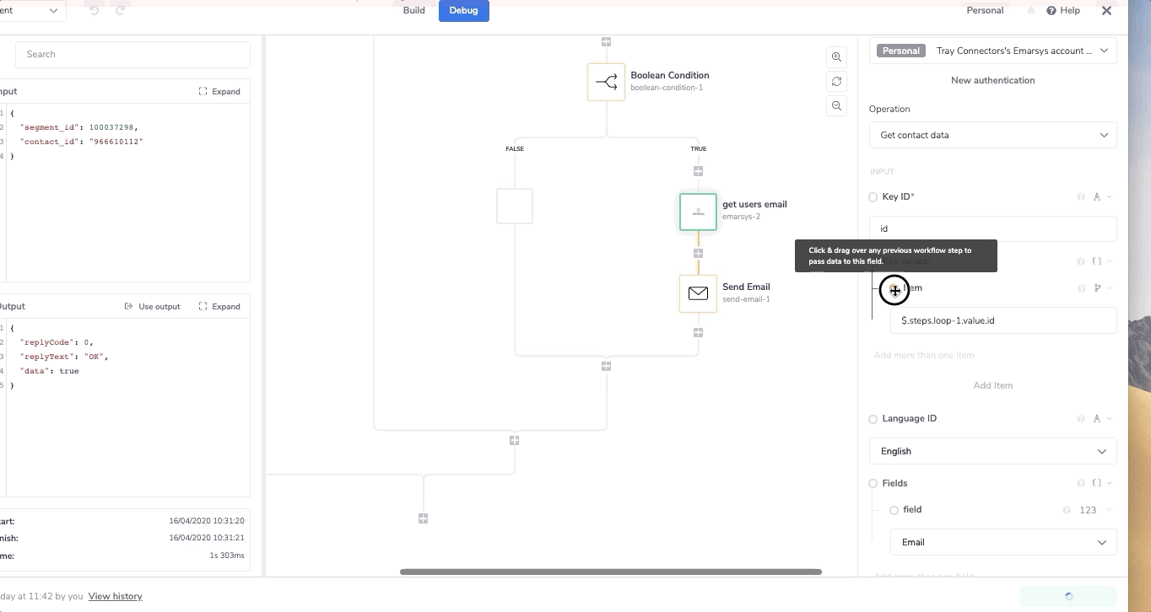Click the View history link

[x=115, y=596]
